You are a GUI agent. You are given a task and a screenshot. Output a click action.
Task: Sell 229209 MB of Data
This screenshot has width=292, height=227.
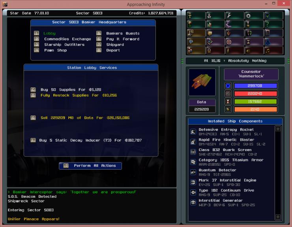point(85,118)
